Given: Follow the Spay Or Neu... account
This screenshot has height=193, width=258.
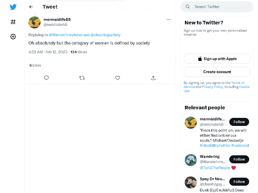Looking at the screenshot, I should click(x=239, y=182).
